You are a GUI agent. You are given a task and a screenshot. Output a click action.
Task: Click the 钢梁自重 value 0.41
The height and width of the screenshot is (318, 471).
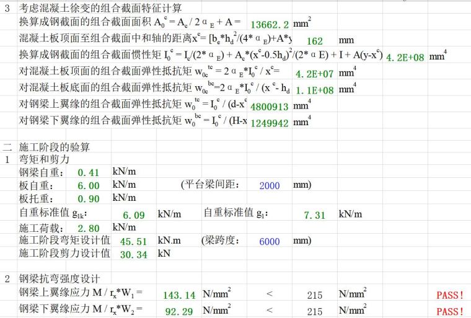89,172
